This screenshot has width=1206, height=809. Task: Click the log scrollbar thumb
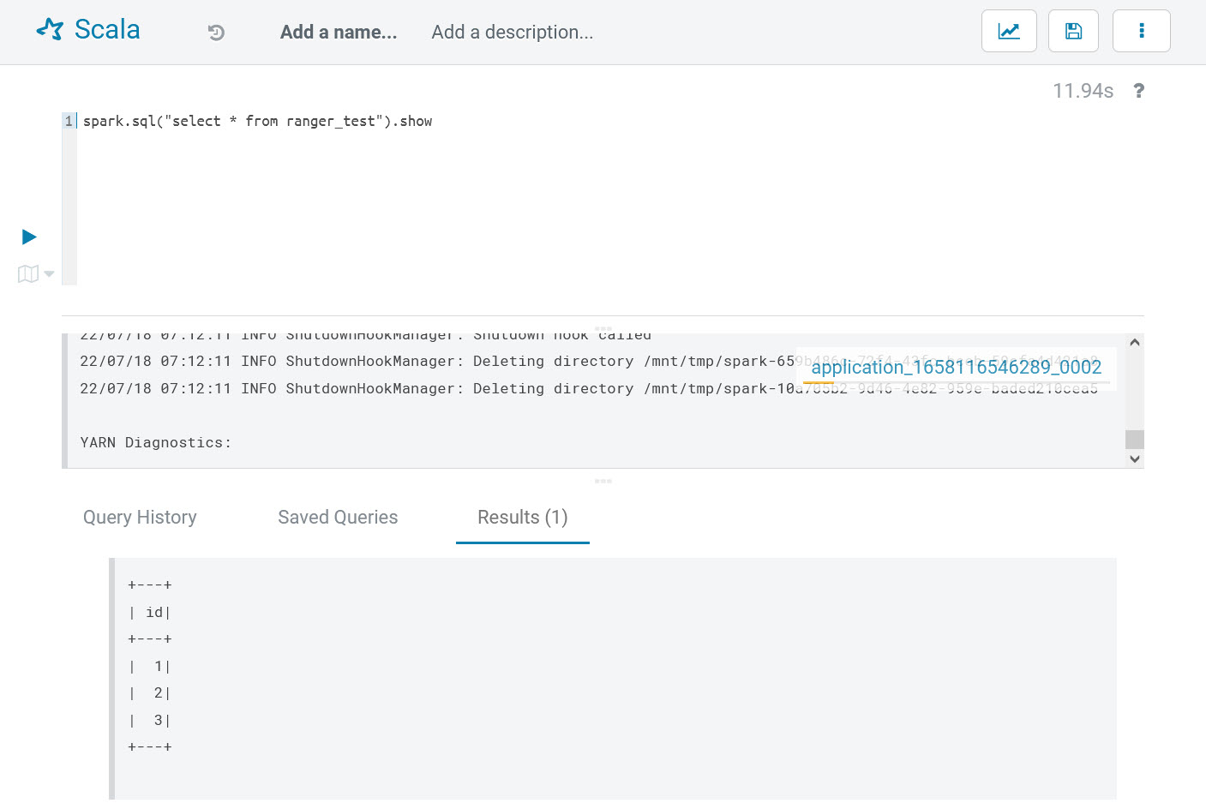tap(1134, 439)
